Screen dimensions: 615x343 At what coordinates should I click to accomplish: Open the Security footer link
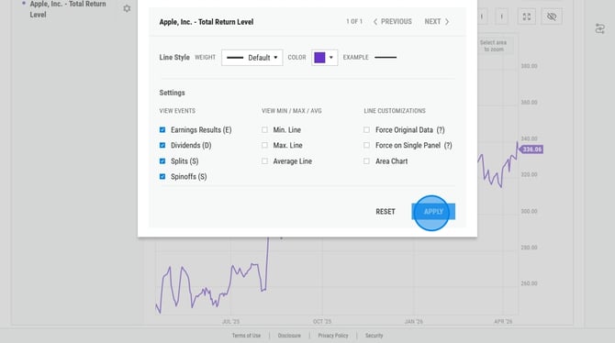(x=374, y=336)
